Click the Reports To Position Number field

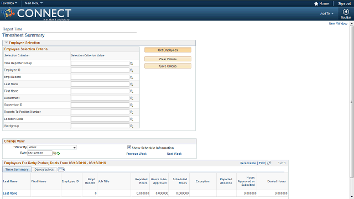(x=100, y=112)
